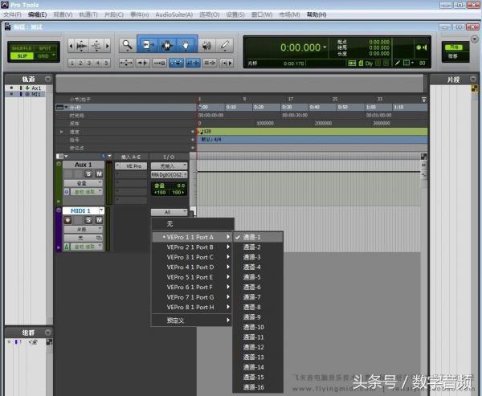Select the Grabber hand tool
Screen dimensions: 482x396
186,46
